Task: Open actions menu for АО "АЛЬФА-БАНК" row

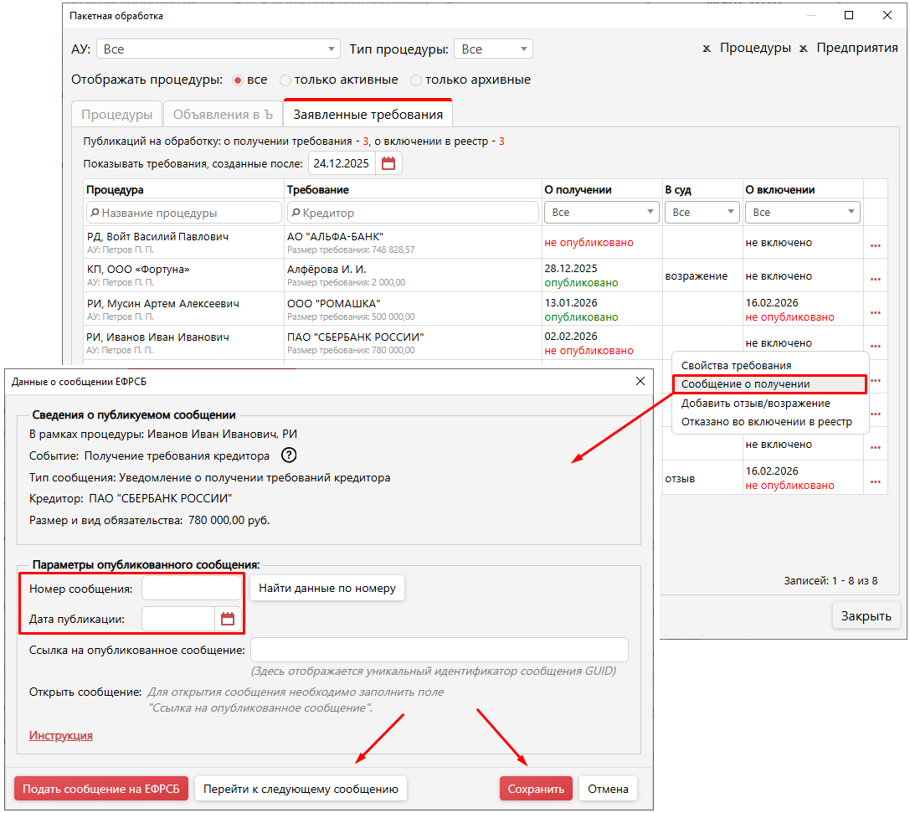Action: [x=876, y=244]
